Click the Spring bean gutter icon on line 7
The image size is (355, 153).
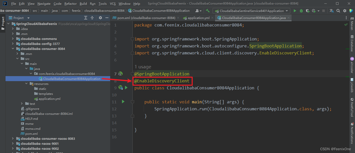pyautogui.click(x=120, y=74)
